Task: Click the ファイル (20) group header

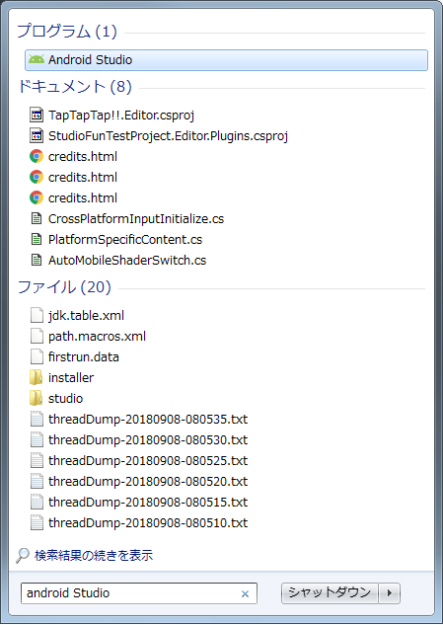Action: click(64, 286)
